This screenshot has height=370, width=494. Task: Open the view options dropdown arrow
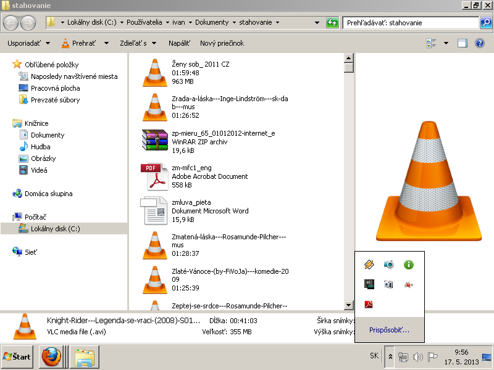coord(446,43)
